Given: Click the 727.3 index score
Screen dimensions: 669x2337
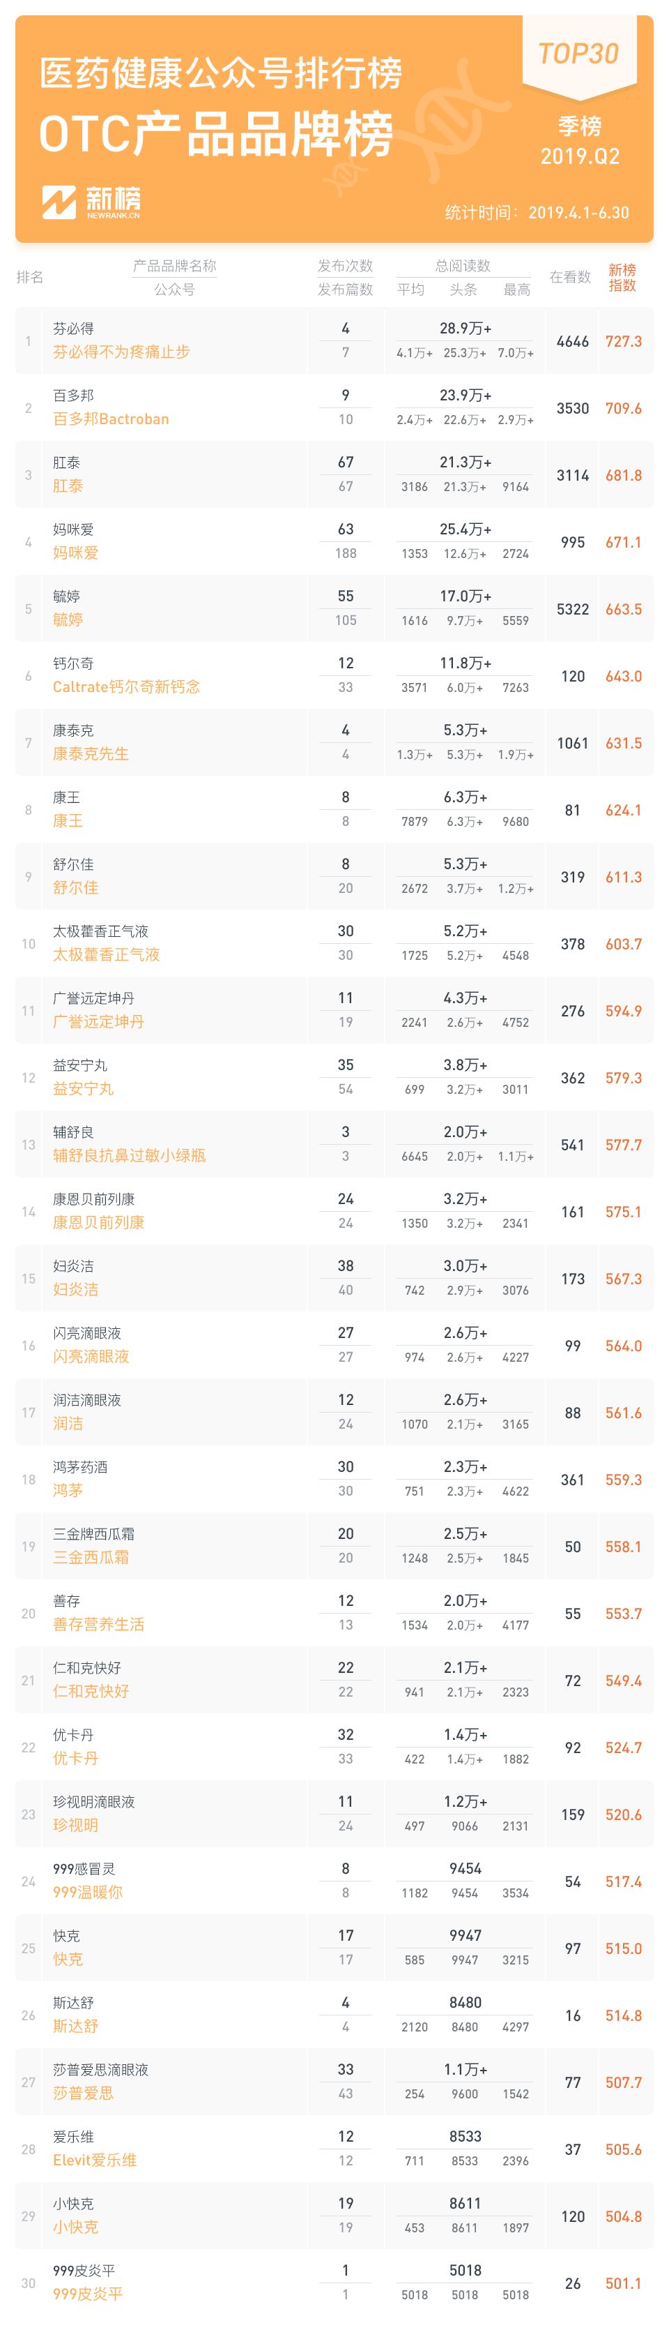Looking at the screenshot, I should [x=624, y=341].
